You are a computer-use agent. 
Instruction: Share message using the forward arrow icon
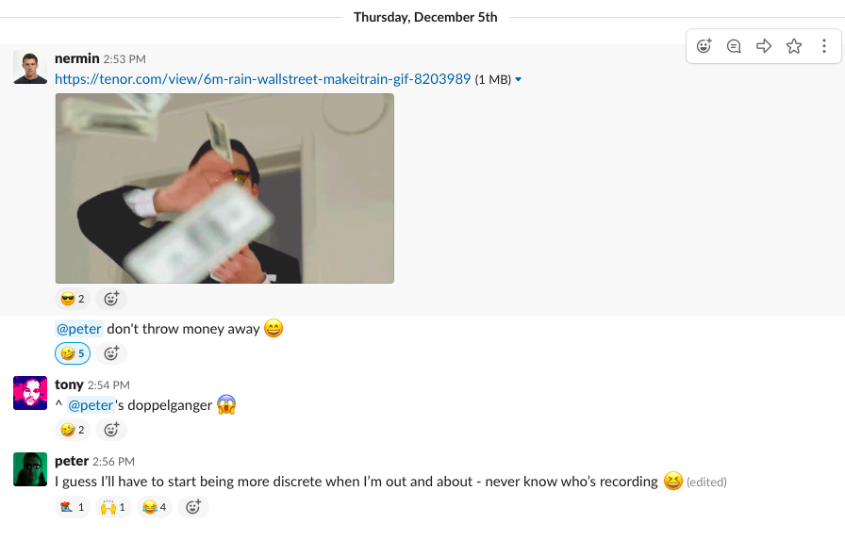click(x=764, y=46)
